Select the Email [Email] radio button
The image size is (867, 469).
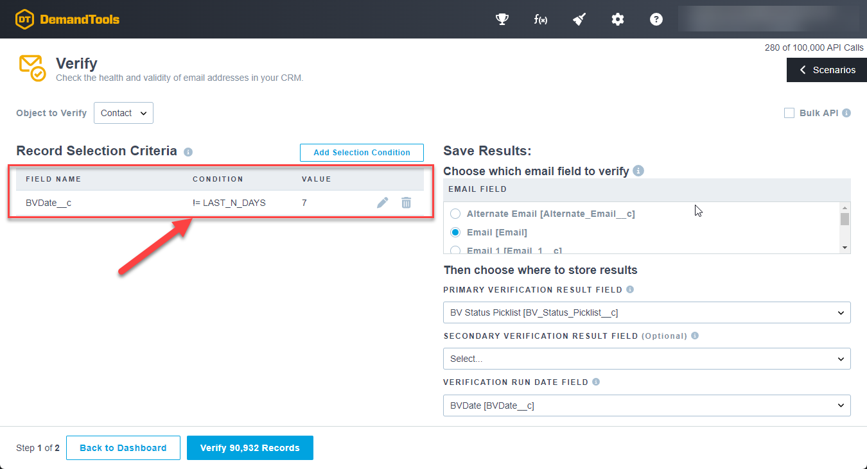(x=455, y=232)
